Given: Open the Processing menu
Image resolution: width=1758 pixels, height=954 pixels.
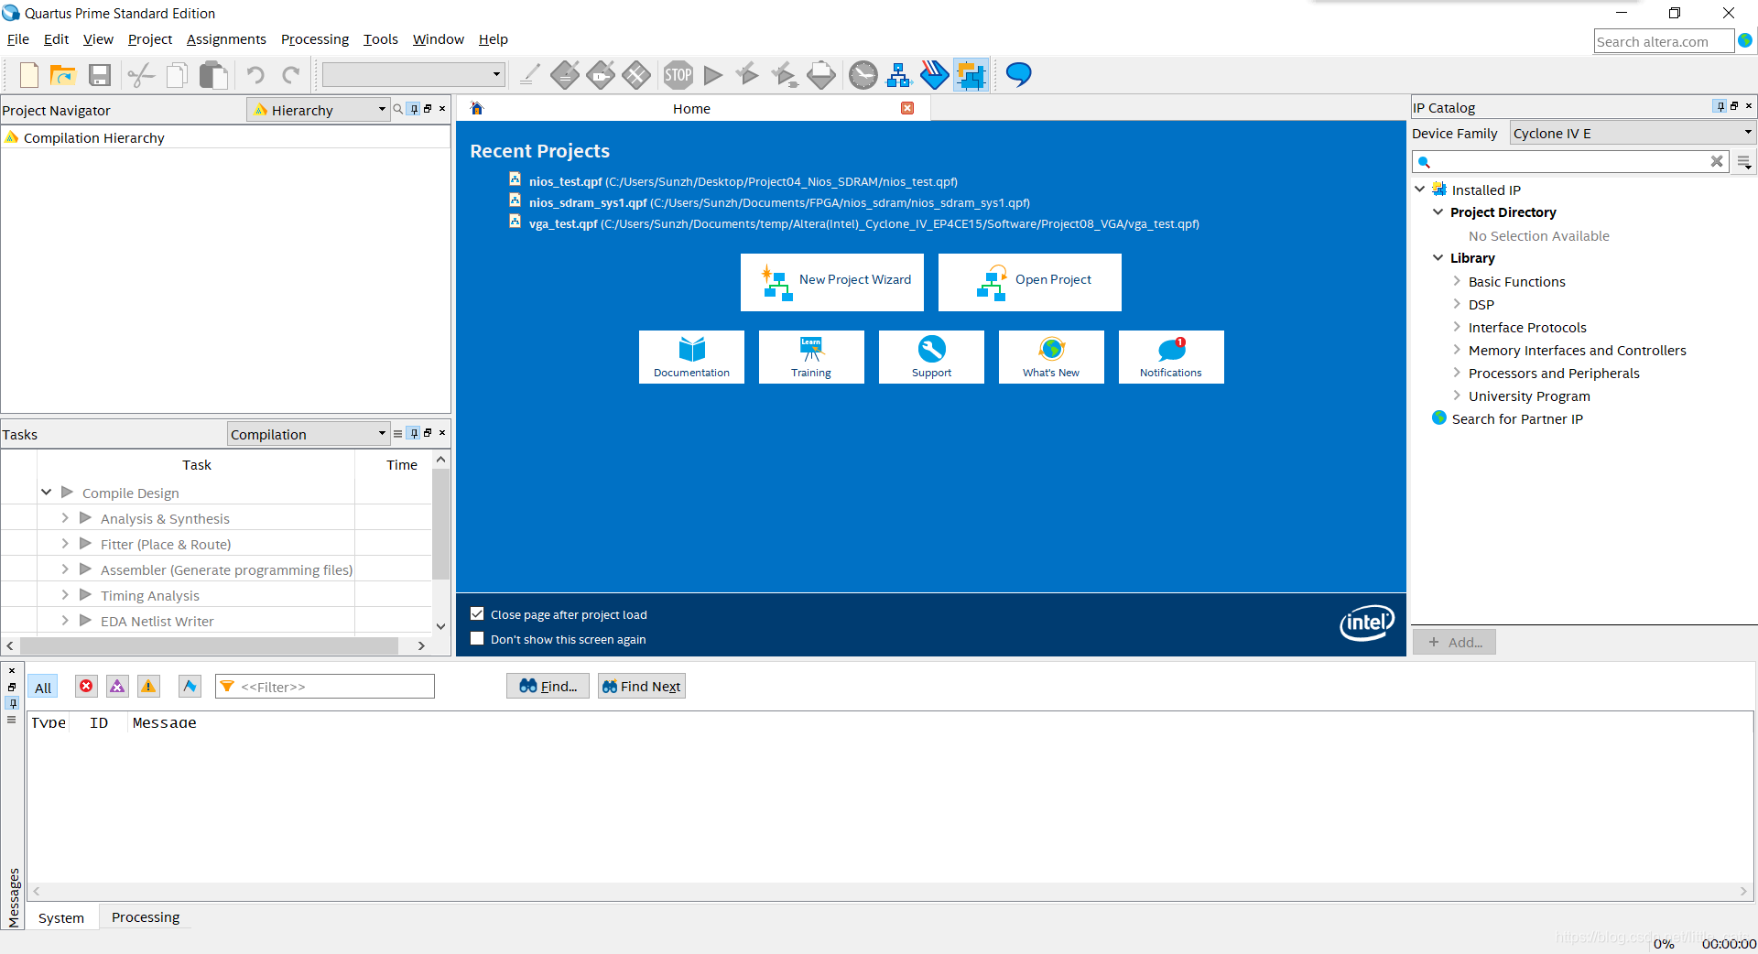Looking at the screenshot, I should click(x=315, y=39).
